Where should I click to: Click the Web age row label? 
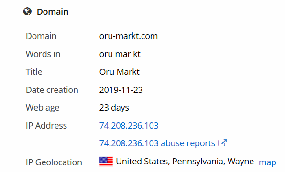43,108
